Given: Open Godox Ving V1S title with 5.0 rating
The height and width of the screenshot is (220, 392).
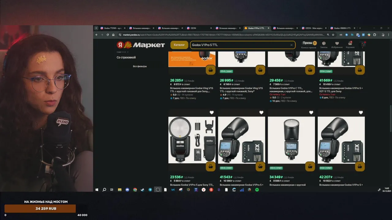Looking at the screenshot, I should click(x=191, y=90).
